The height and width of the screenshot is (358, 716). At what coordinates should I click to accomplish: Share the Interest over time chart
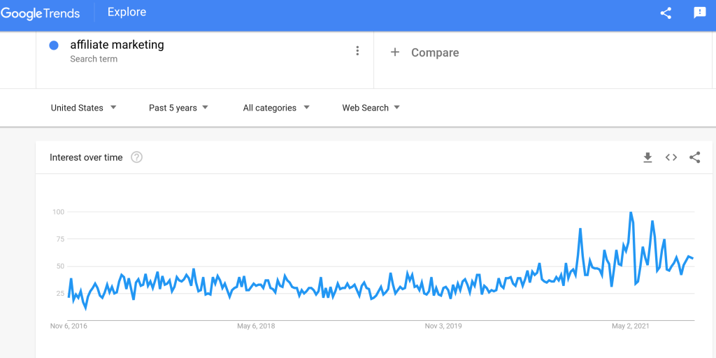(x=694, y=157)
